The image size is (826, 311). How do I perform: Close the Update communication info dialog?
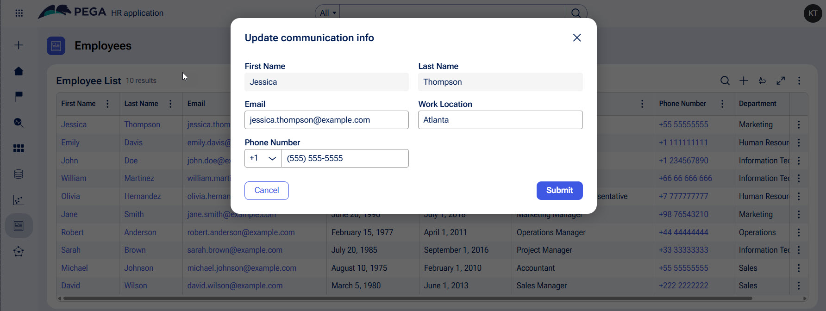pyautogui.click(x=577, y=37)
